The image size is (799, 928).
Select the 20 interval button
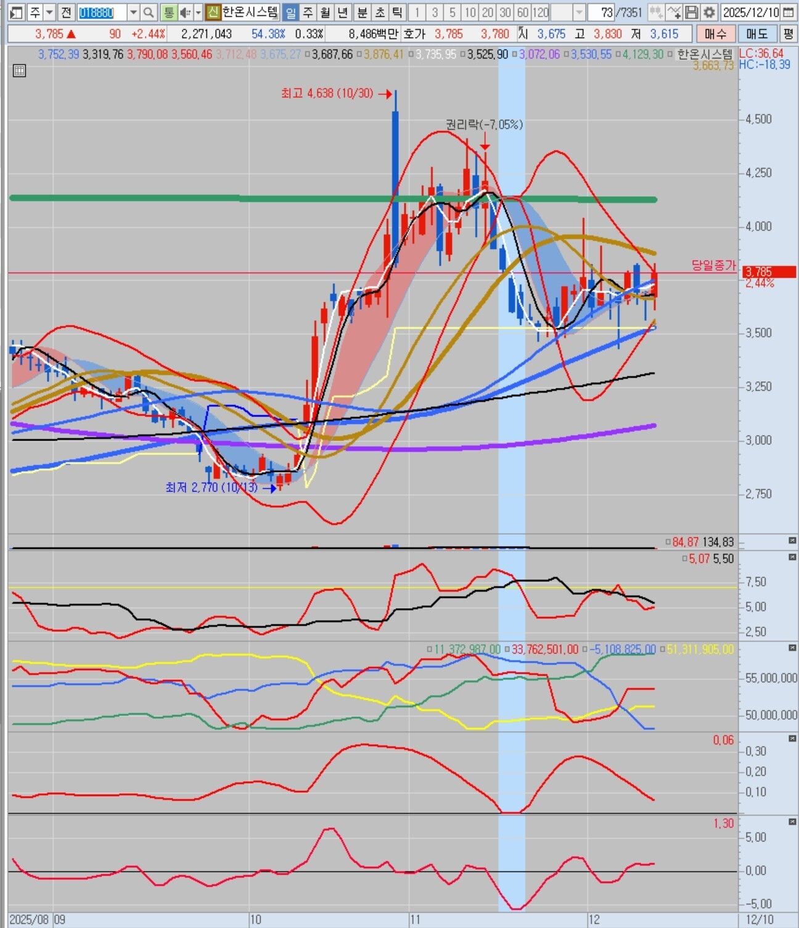tap(488, 12)
